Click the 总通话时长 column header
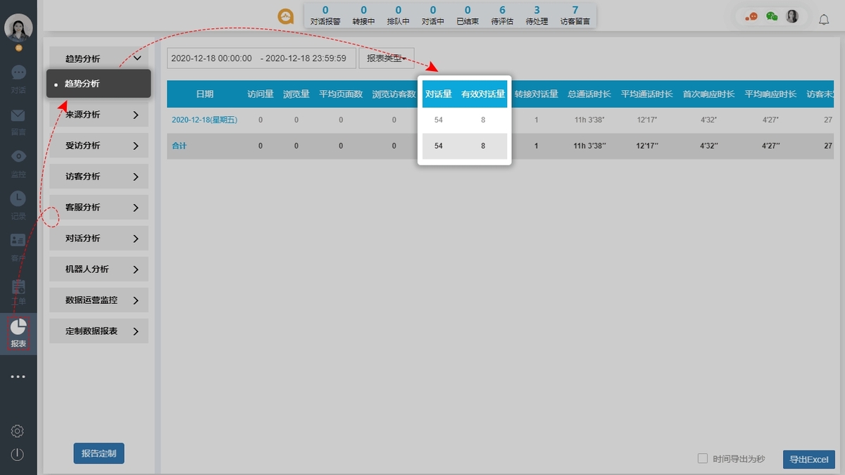The height and width of the screenshot is (475, 845). pos(589,94)
